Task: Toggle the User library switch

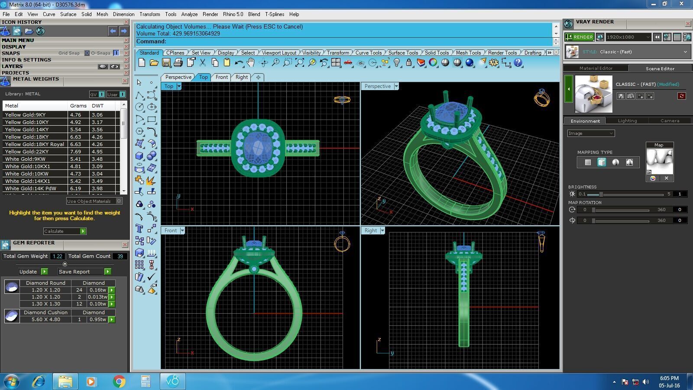Action: (x=123, y=94)
